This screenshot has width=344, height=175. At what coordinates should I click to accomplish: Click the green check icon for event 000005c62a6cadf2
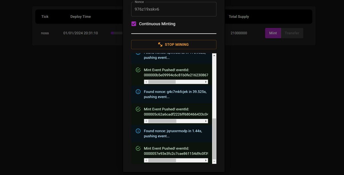138,109
